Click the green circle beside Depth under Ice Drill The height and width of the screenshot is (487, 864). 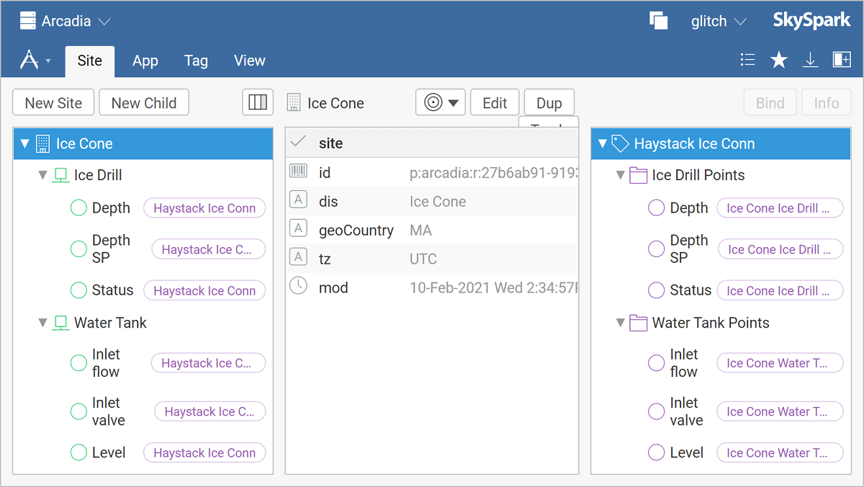[x=78, y=208]
